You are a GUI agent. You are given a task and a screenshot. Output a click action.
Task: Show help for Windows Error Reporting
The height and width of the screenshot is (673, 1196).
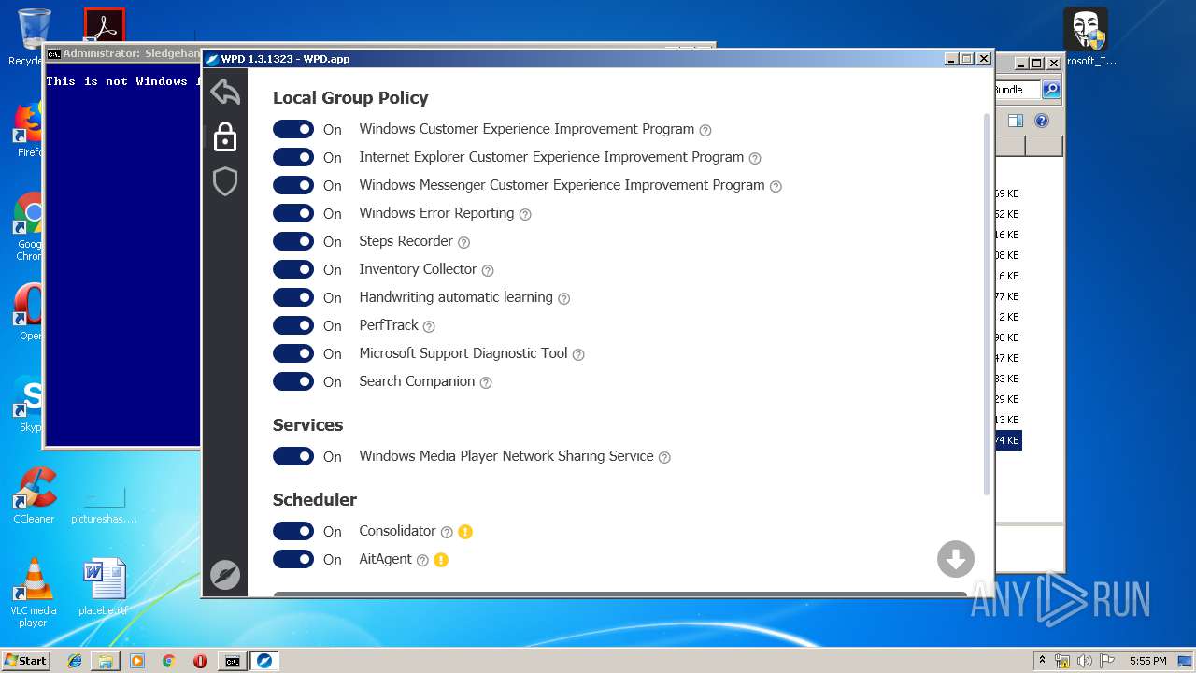525,214
